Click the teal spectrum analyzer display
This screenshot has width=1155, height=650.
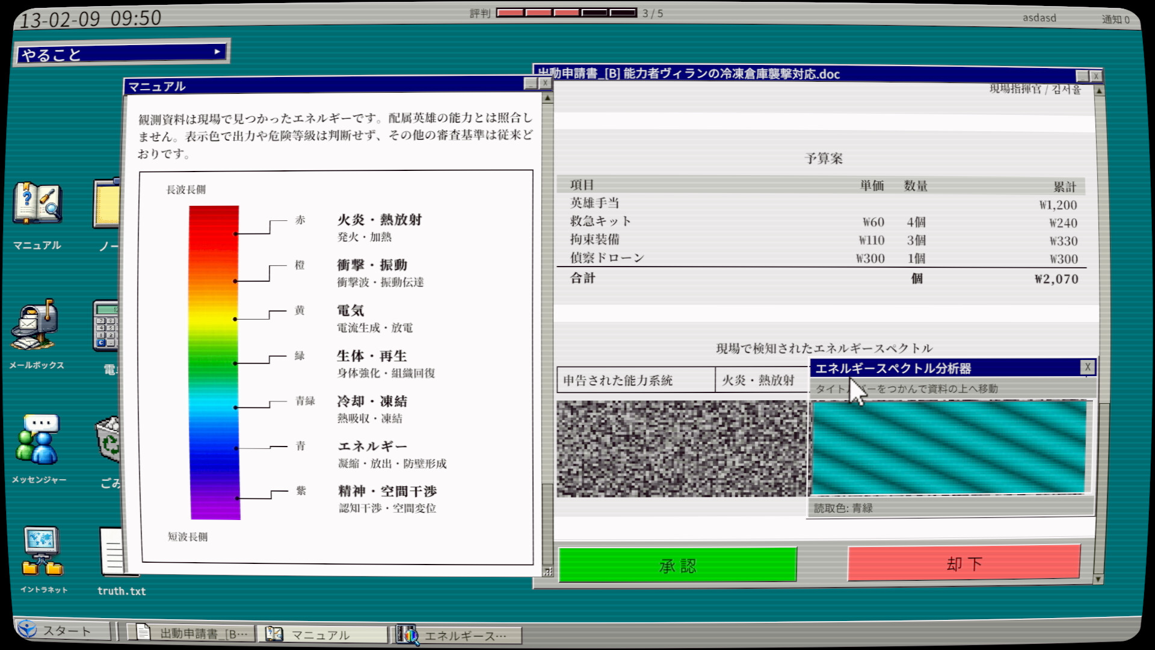(949, 447)
